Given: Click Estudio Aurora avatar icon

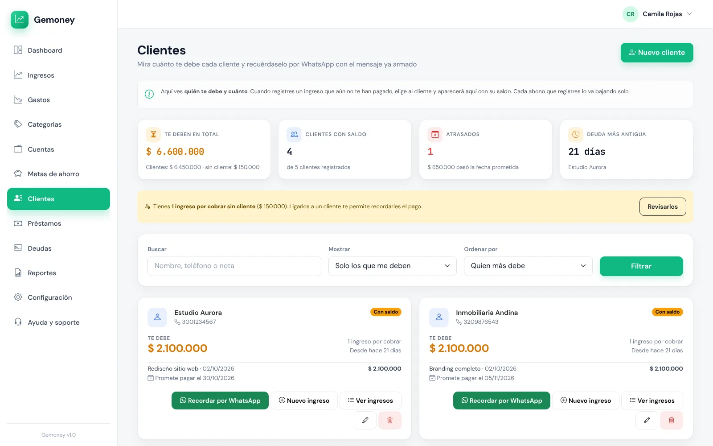Looking at the screenshot, I should click(x=157, y=317).
